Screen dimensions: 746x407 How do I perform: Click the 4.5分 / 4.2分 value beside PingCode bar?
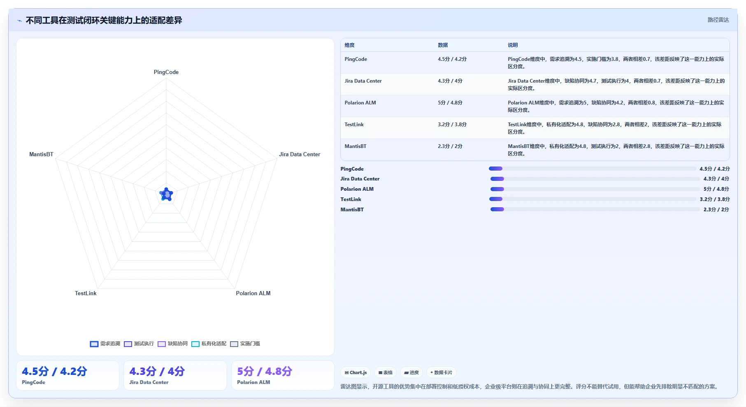[x=715, y=169]
